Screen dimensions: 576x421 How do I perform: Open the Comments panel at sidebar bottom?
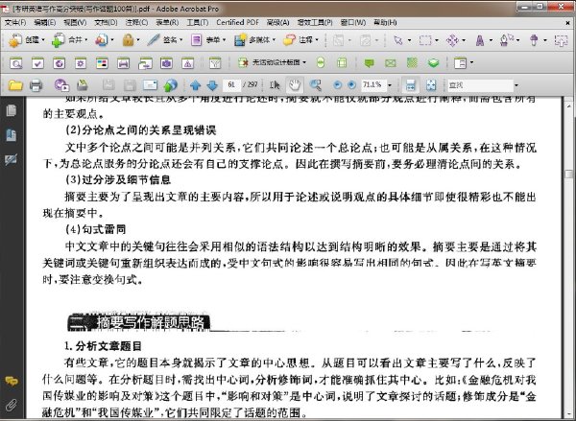point(12,382)
